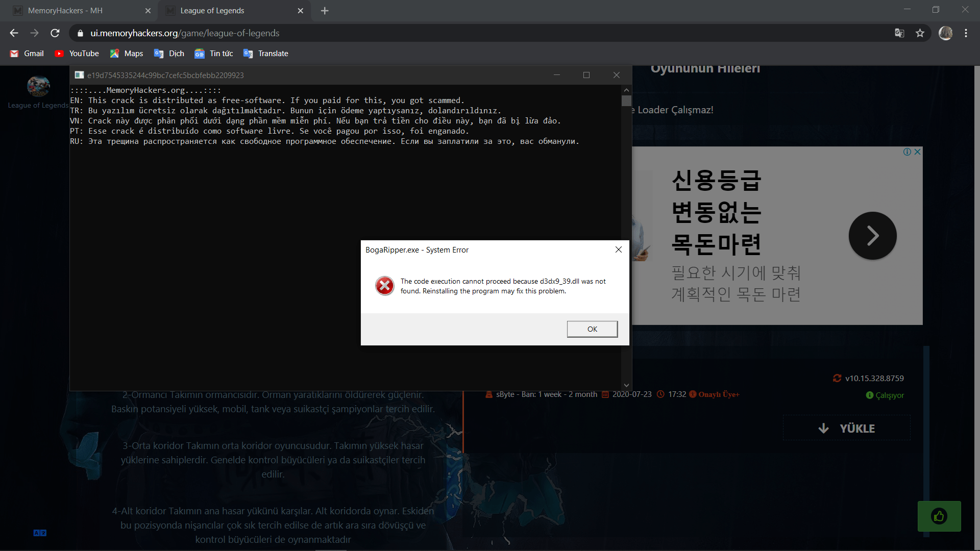Close the advertisement with its X
The height and width of the screenshot is (551, 980).
tap(917, 152)
